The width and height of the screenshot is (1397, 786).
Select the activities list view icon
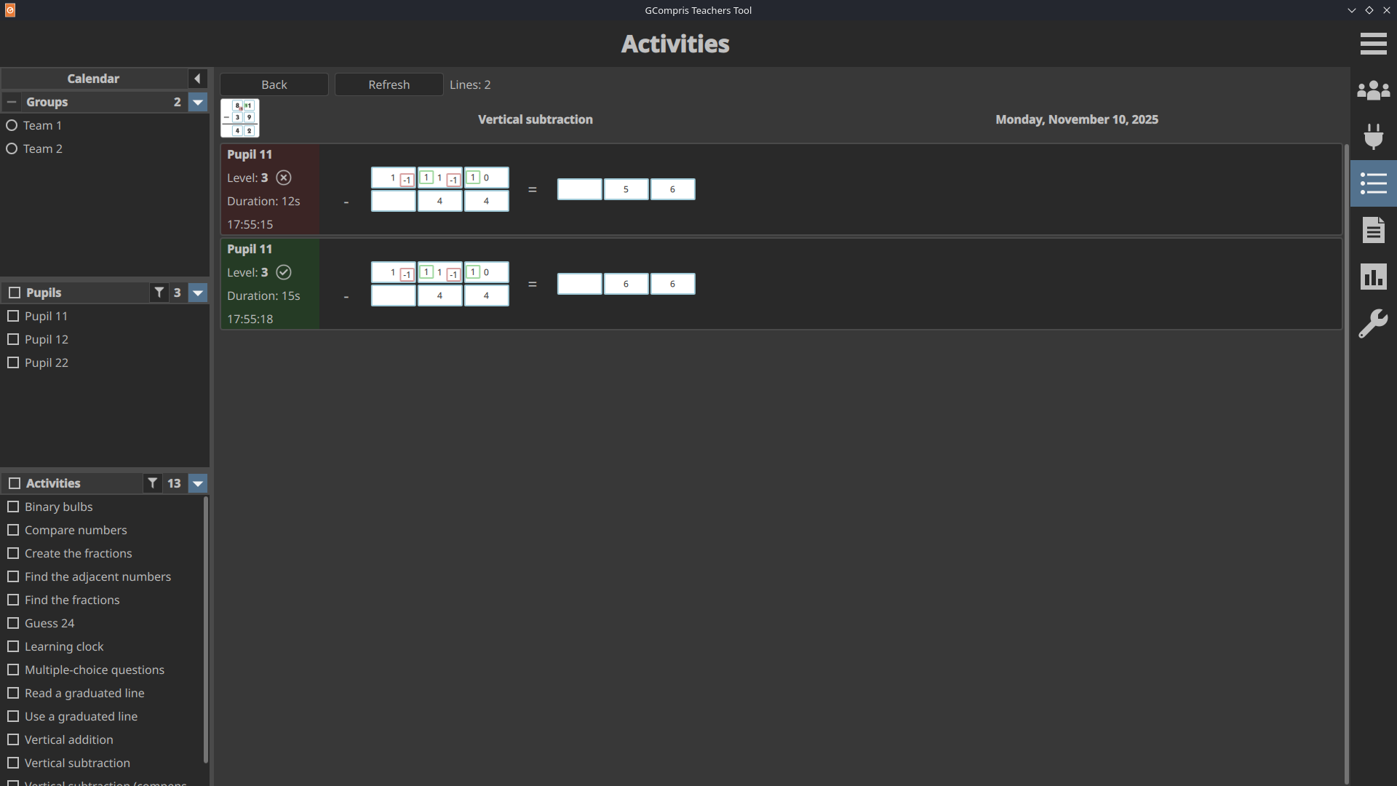1373,183
